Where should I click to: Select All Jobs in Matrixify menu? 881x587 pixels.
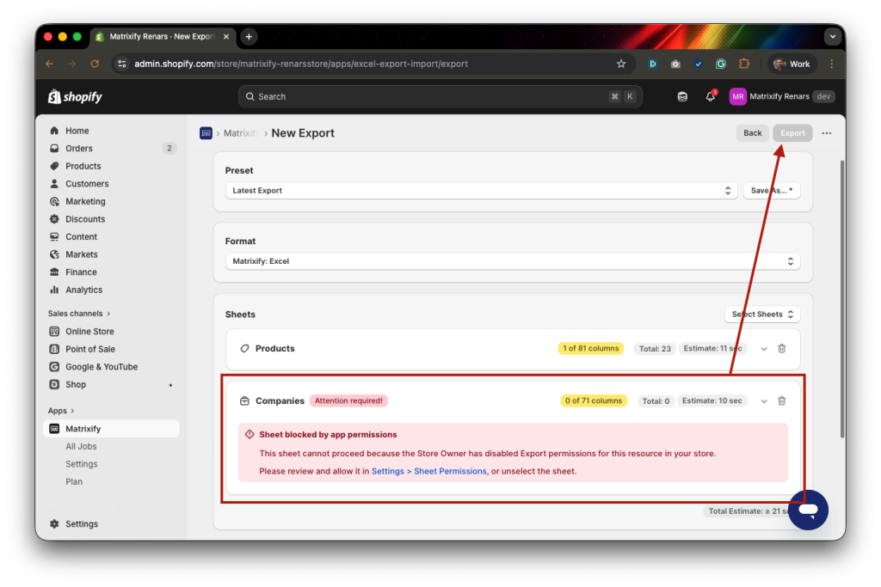pos(81,446)
